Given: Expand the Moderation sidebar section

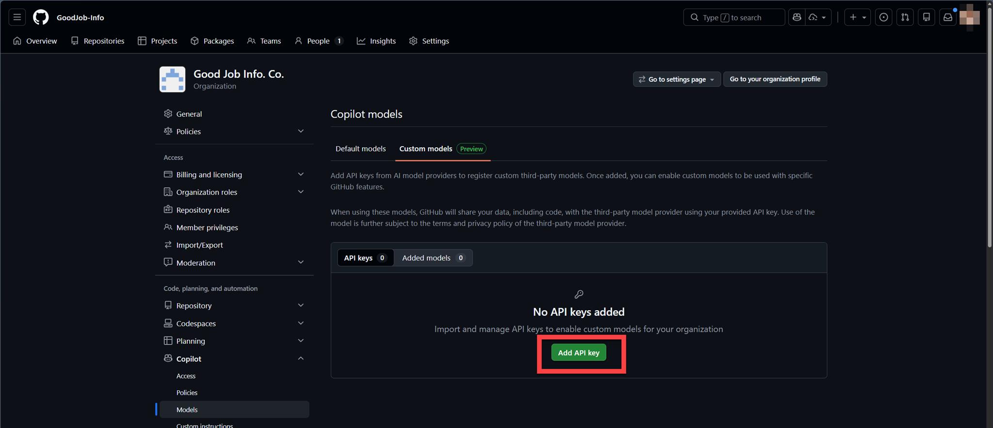Looking at the screenshot, I should click(301, 262).
